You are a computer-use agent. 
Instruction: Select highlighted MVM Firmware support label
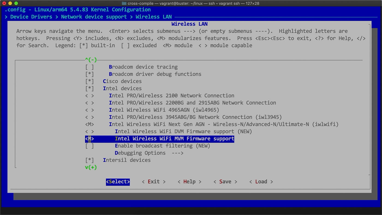click(175, 139)
